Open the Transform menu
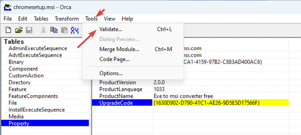This screenshot has width=301, height=135. pyautogui.click(x=67, y=19)
